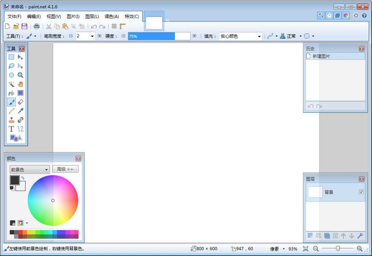This screenshot has height=256, width=372.
Task: Toggle the History window button
Action: point(329,16)
